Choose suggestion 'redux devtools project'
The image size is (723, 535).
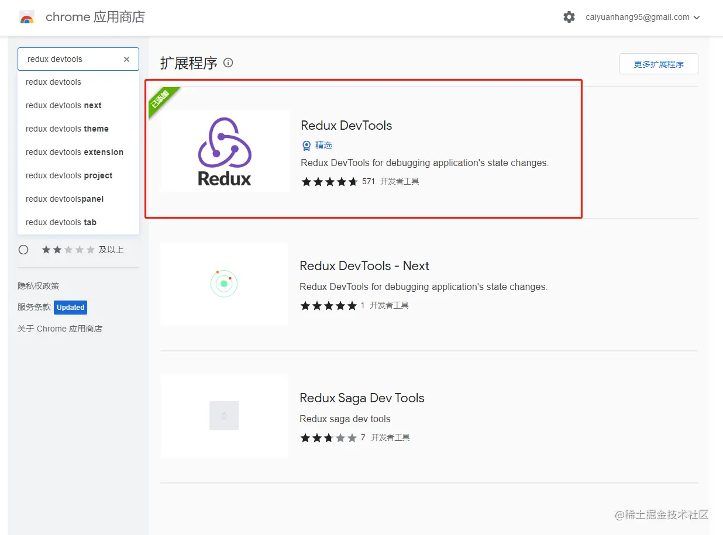pyautogui.click(x=78, y=175)
